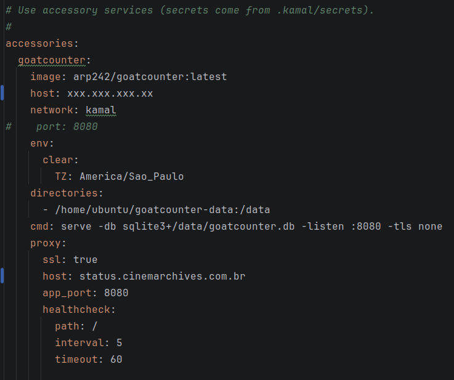Click the comment line "Use accessory services"
454x380 pixels.
click(190, 10)
